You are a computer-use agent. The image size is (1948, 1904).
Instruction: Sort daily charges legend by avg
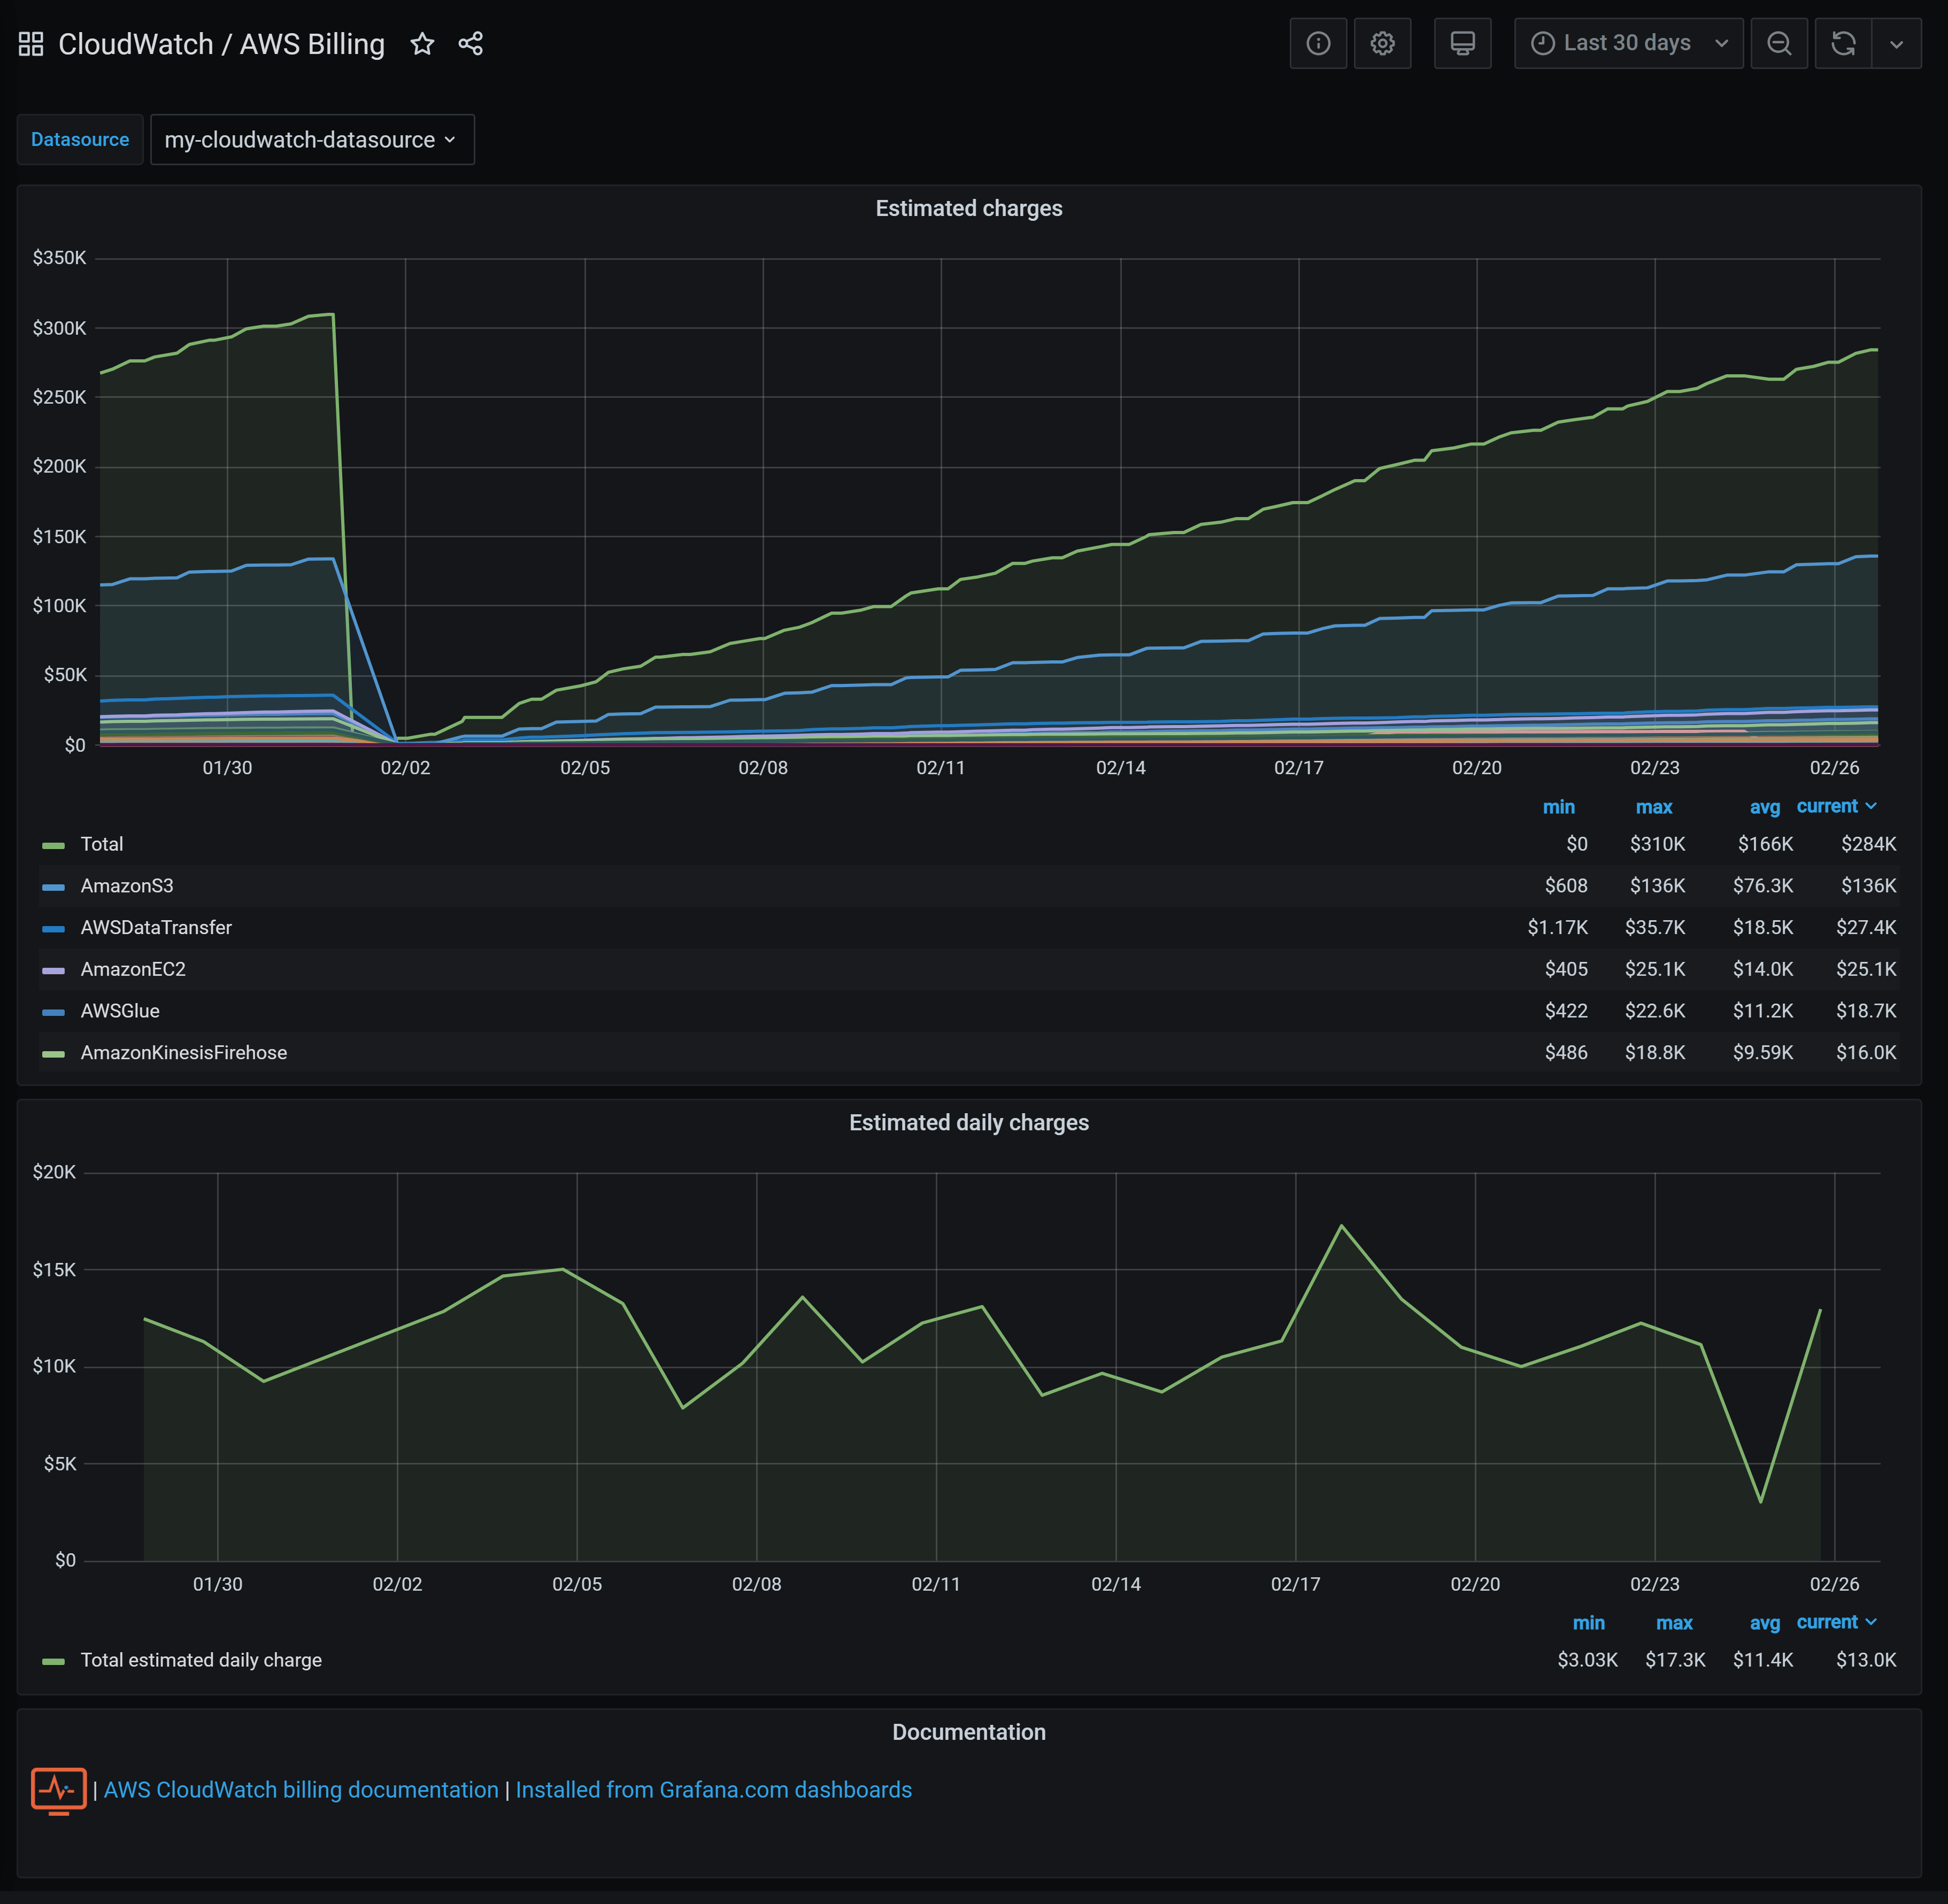coord(1764,1623)
